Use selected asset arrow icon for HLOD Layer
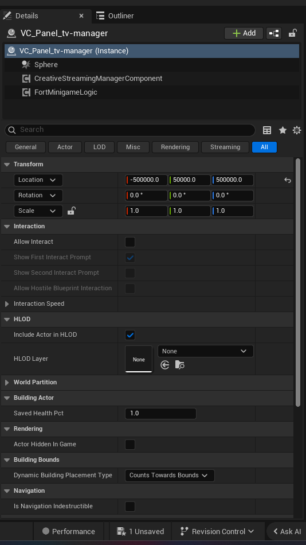 (165, 365)
